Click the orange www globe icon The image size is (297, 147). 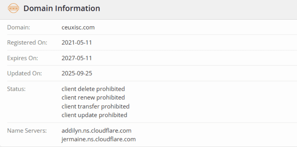(x=13, y=8)
